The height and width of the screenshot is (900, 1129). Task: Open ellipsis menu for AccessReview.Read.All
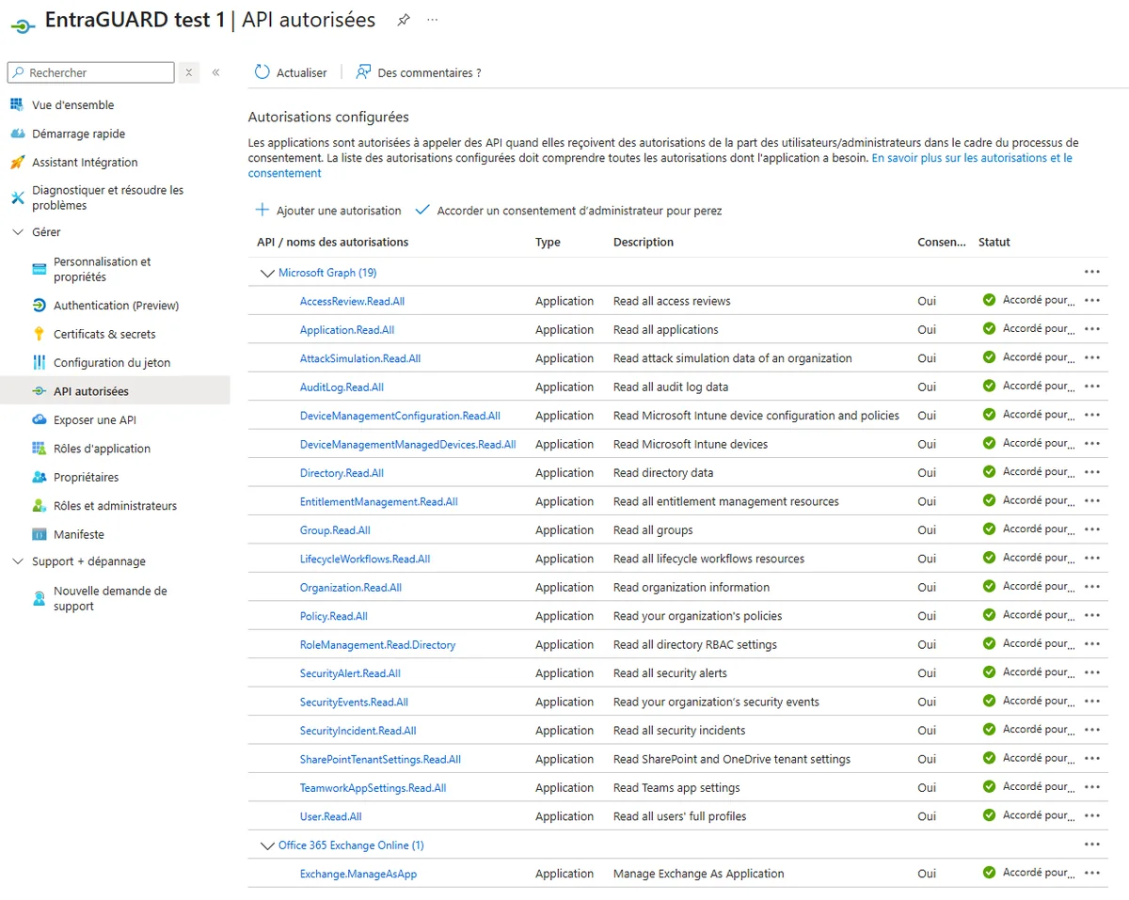[x=1091, y=301]
